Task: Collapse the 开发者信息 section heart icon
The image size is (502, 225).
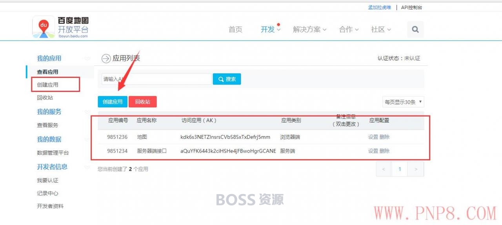Action: click(87, 167)
